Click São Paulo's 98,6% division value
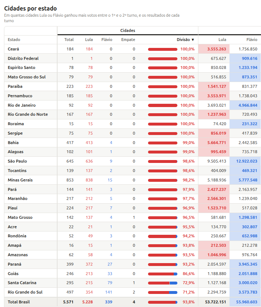261x307 pixels. (189, 161)
